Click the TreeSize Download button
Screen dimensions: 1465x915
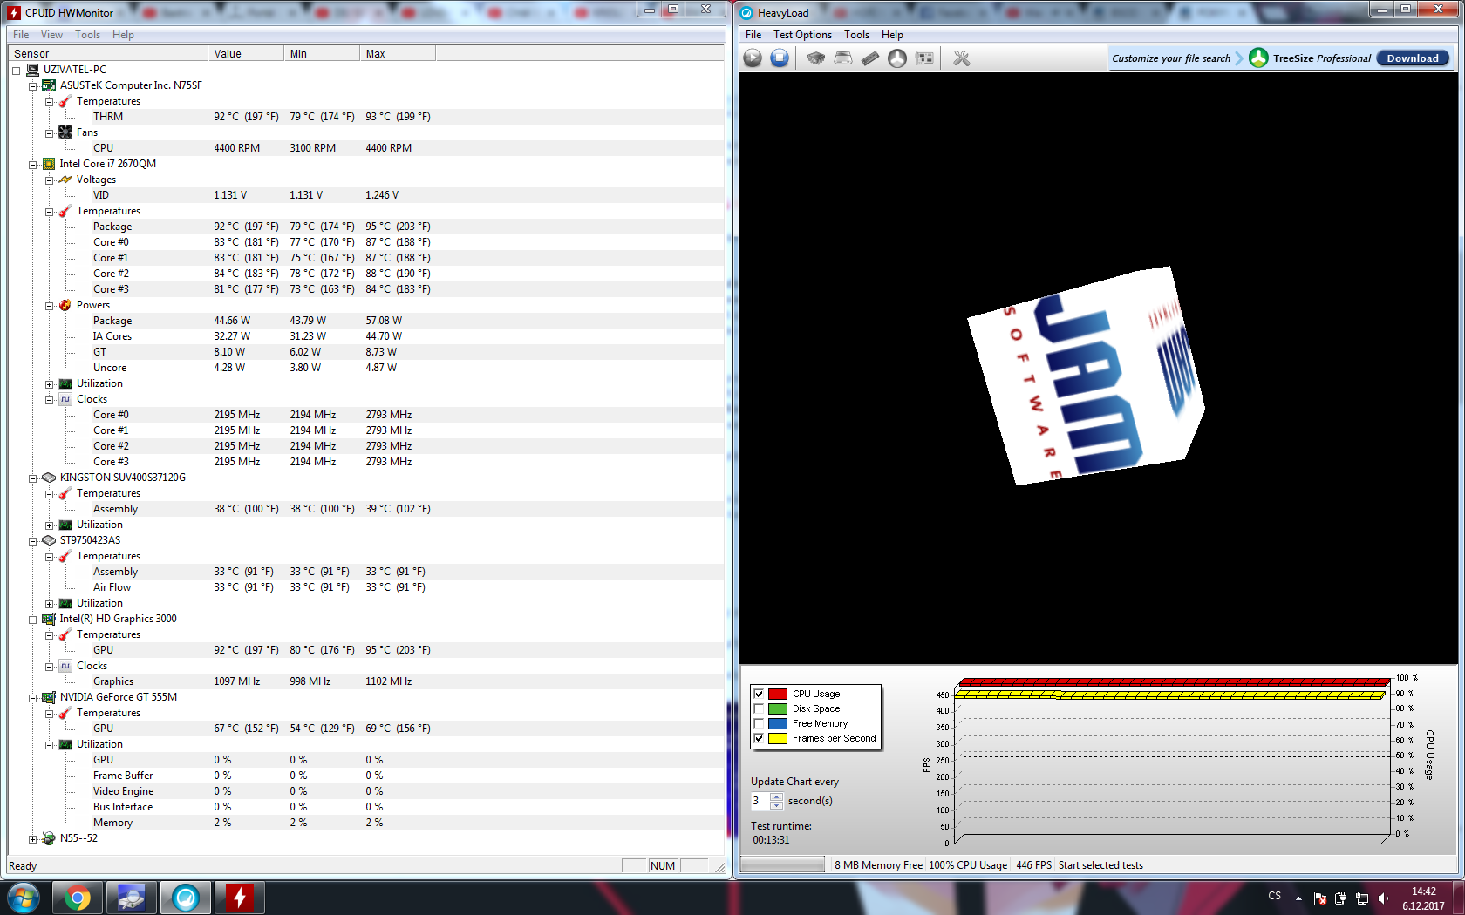tap(1413, 58)
